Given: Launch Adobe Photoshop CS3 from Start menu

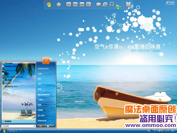Looking at the screenshot, I should tap(13, 77).
